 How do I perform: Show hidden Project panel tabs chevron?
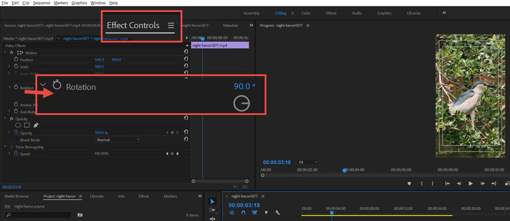click(x=200, y=196)
